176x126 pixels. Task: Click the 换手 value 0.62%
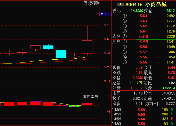pyautogui.click(x=138, y=98)
